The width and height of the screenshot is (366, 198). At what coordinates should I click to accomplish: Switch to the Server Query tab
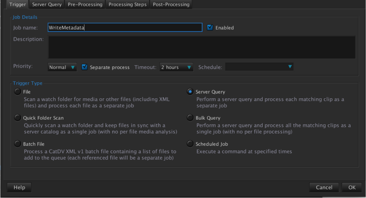47,4
